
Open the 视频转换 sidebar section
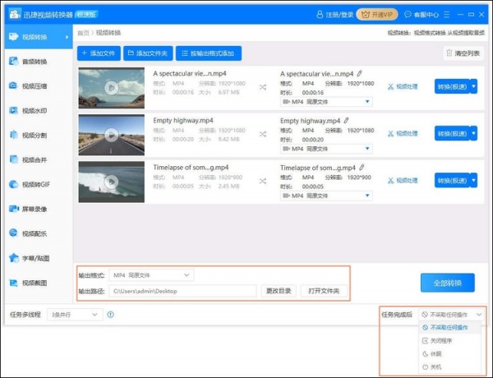click(39, 37)
